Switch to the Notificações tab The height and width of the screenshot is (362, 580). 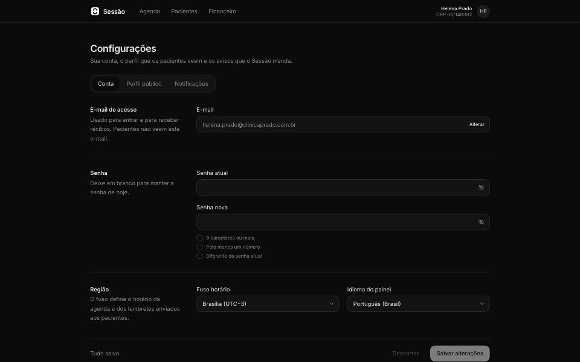tap(192, 84)
